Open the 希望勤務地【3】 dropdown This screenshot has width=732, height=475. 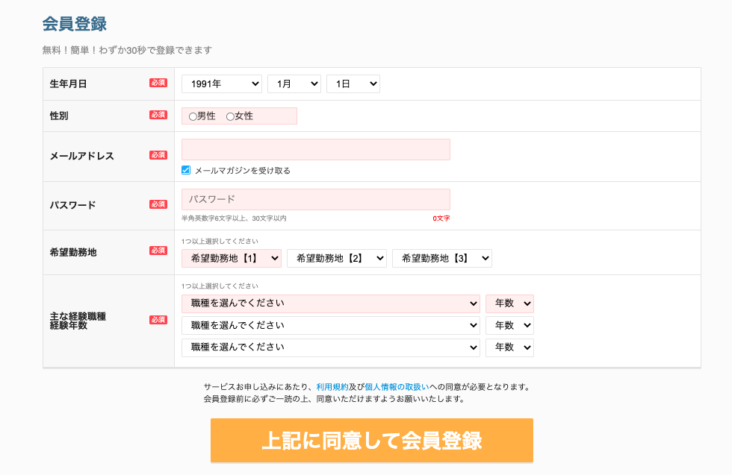pos(441,258)
